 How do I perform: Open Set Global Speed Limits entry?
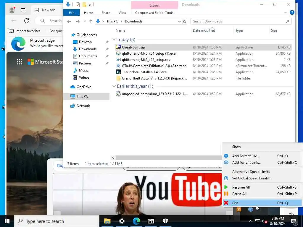coord(262,178)
